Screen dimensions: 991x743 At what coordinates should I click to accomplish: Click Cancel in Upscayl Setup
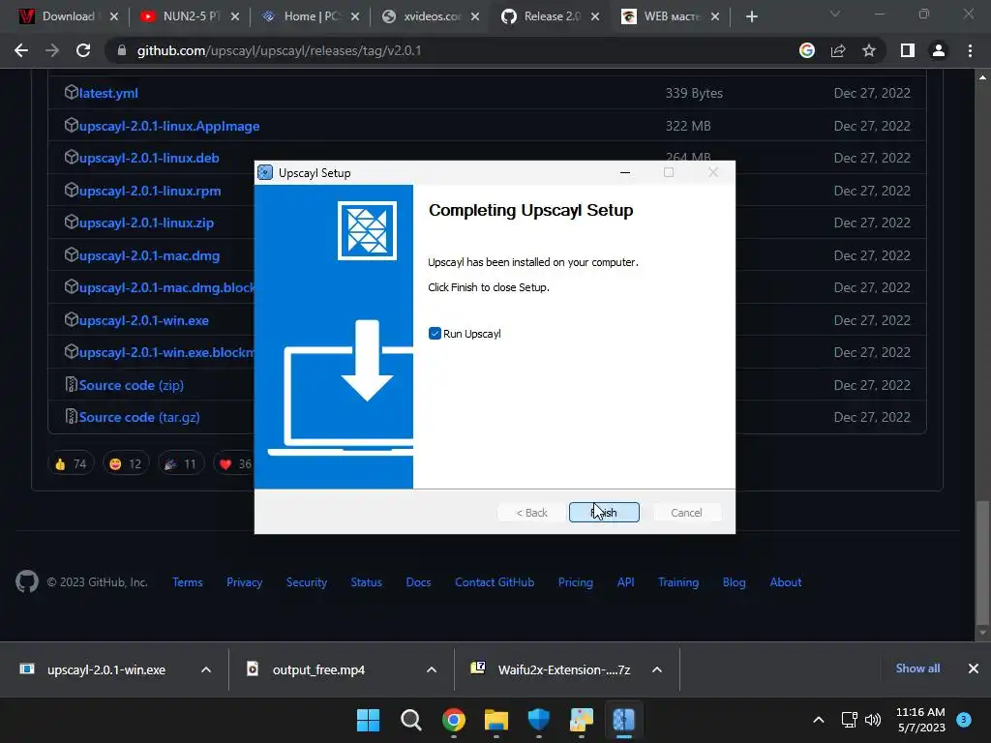click(686, 513)
